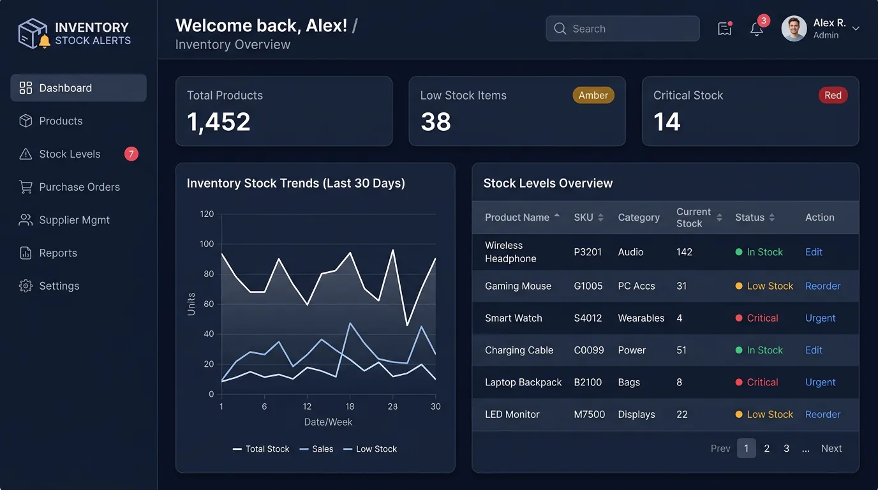Viewport: 878px width, 490px height.
Task: Open the messages icon in header
Action: pyautogui.click(x=724, y=29)
